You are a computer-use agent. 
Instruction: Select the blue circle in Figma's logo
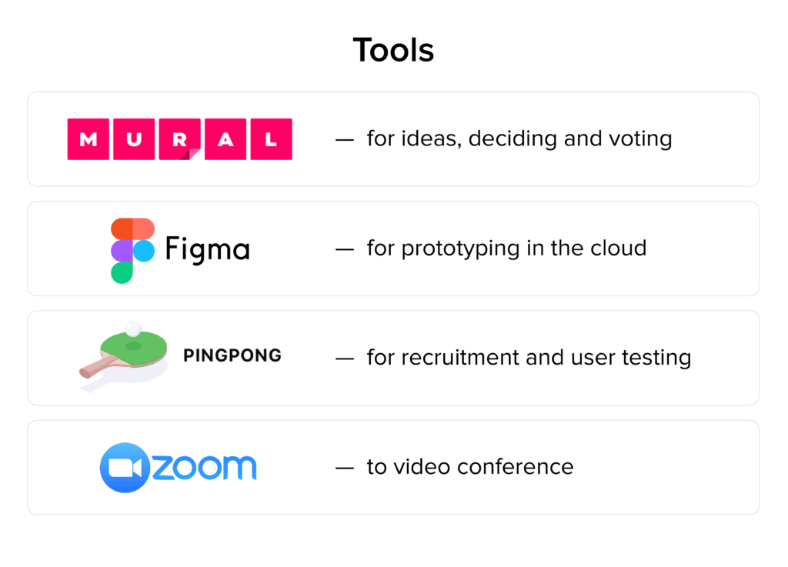coord(144,251)
